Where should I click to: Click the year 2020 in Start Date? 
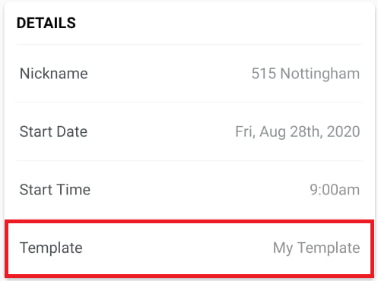pyautogui.click(x=344, y=131)
